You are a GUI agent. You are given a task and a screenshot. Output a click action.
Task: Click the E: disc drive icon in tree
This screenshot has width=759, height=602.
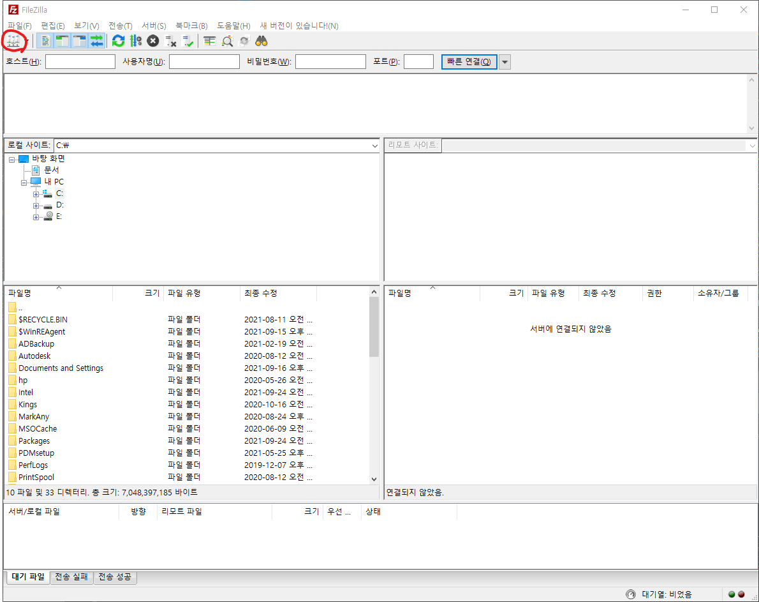(x=48, y=216)
